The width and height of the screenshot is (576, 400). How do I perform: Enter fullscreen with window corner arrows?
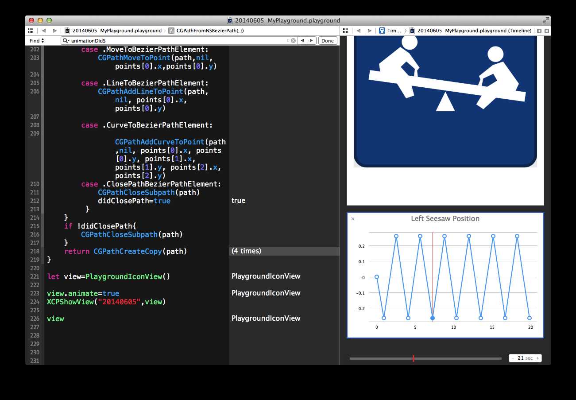pyautogui.click(x=545, y=20)
